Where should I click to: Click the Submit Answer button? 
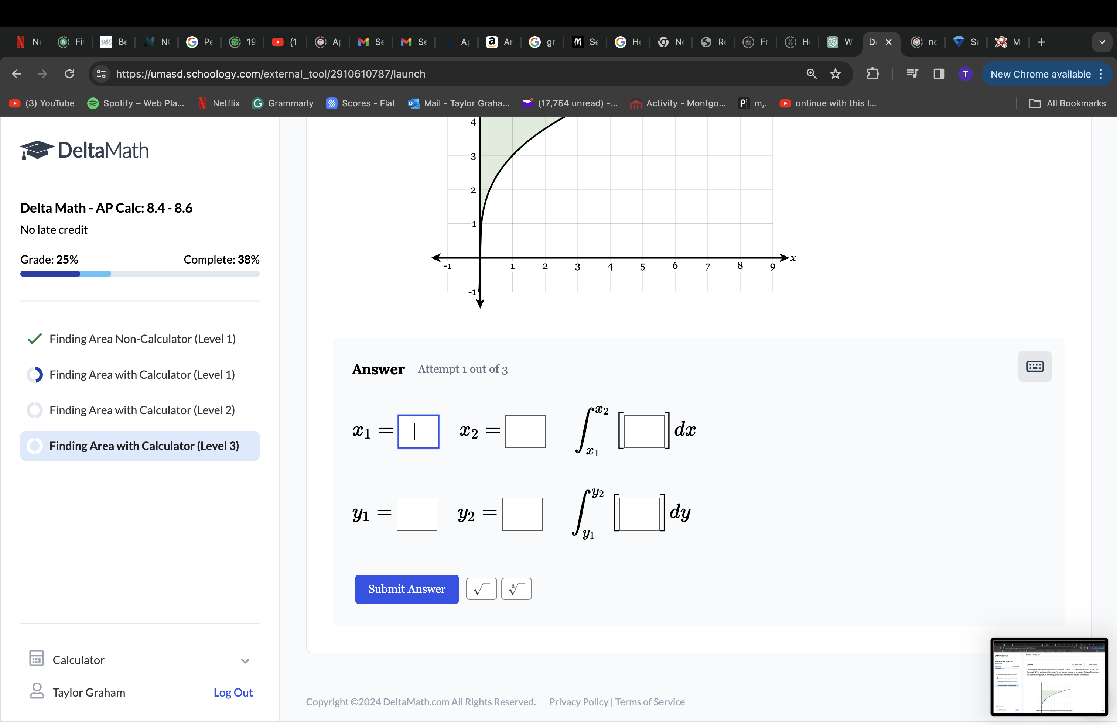click(406, 589)
